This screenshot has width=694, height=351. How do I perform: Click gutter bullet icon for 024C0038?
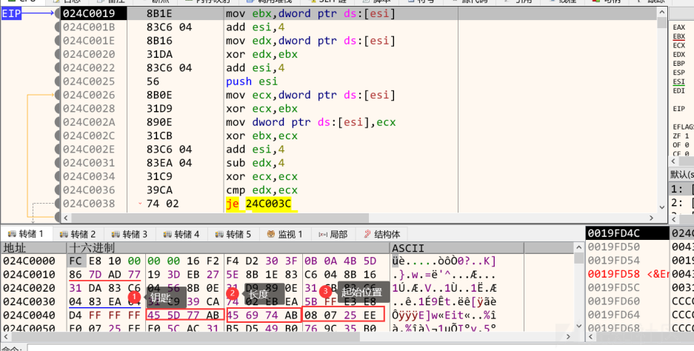coord(57,204)
